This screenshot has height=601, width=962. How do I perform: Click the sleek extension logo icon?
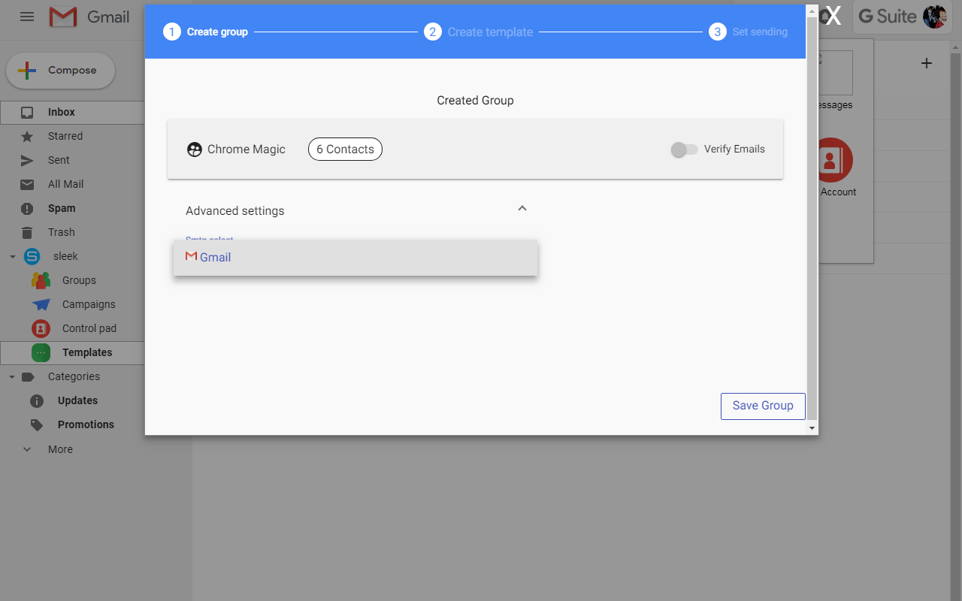coord(32,256)
